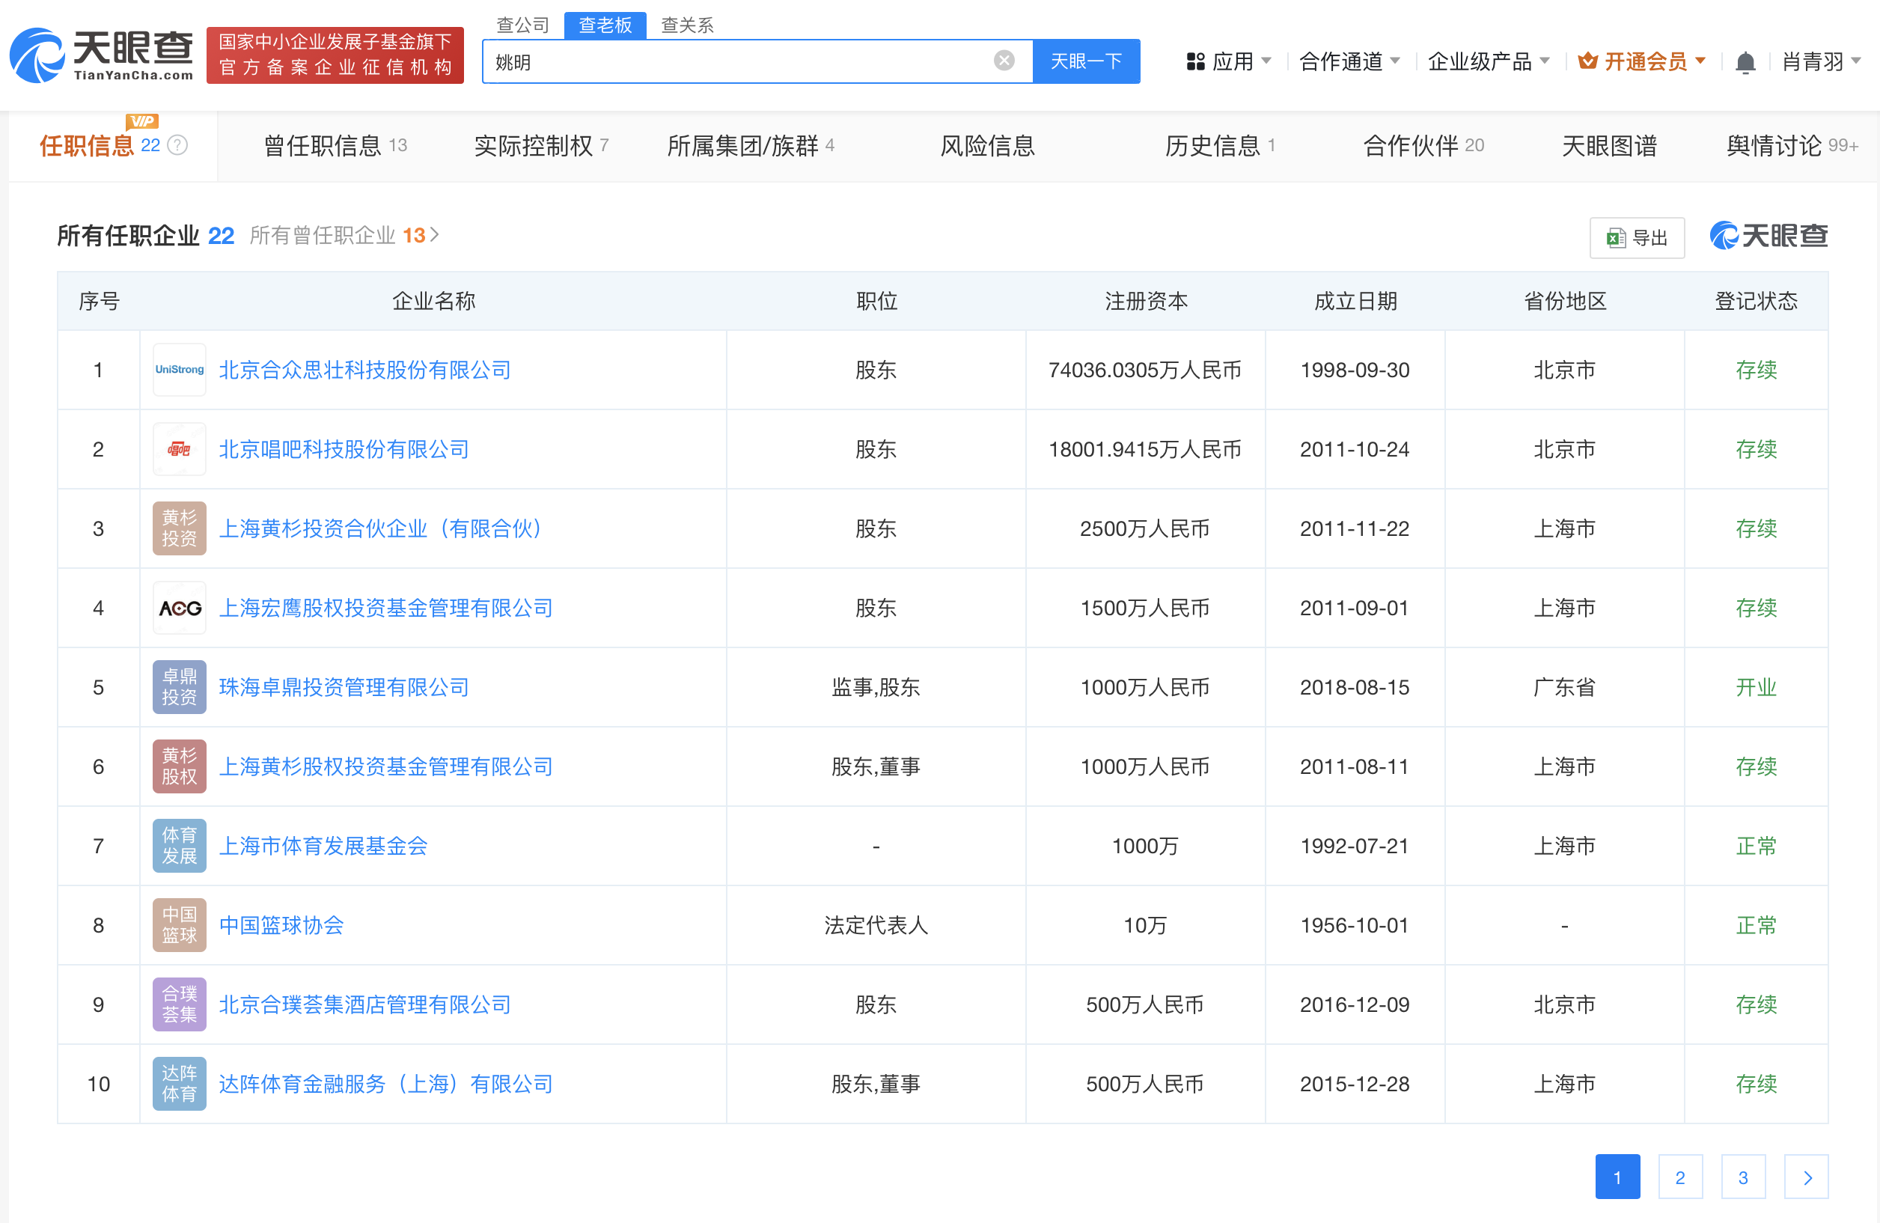The height and width of the screenshot is (1223, 1880).
Task: Click the 达阵体育 company icon
Action: click(179, 1083)
